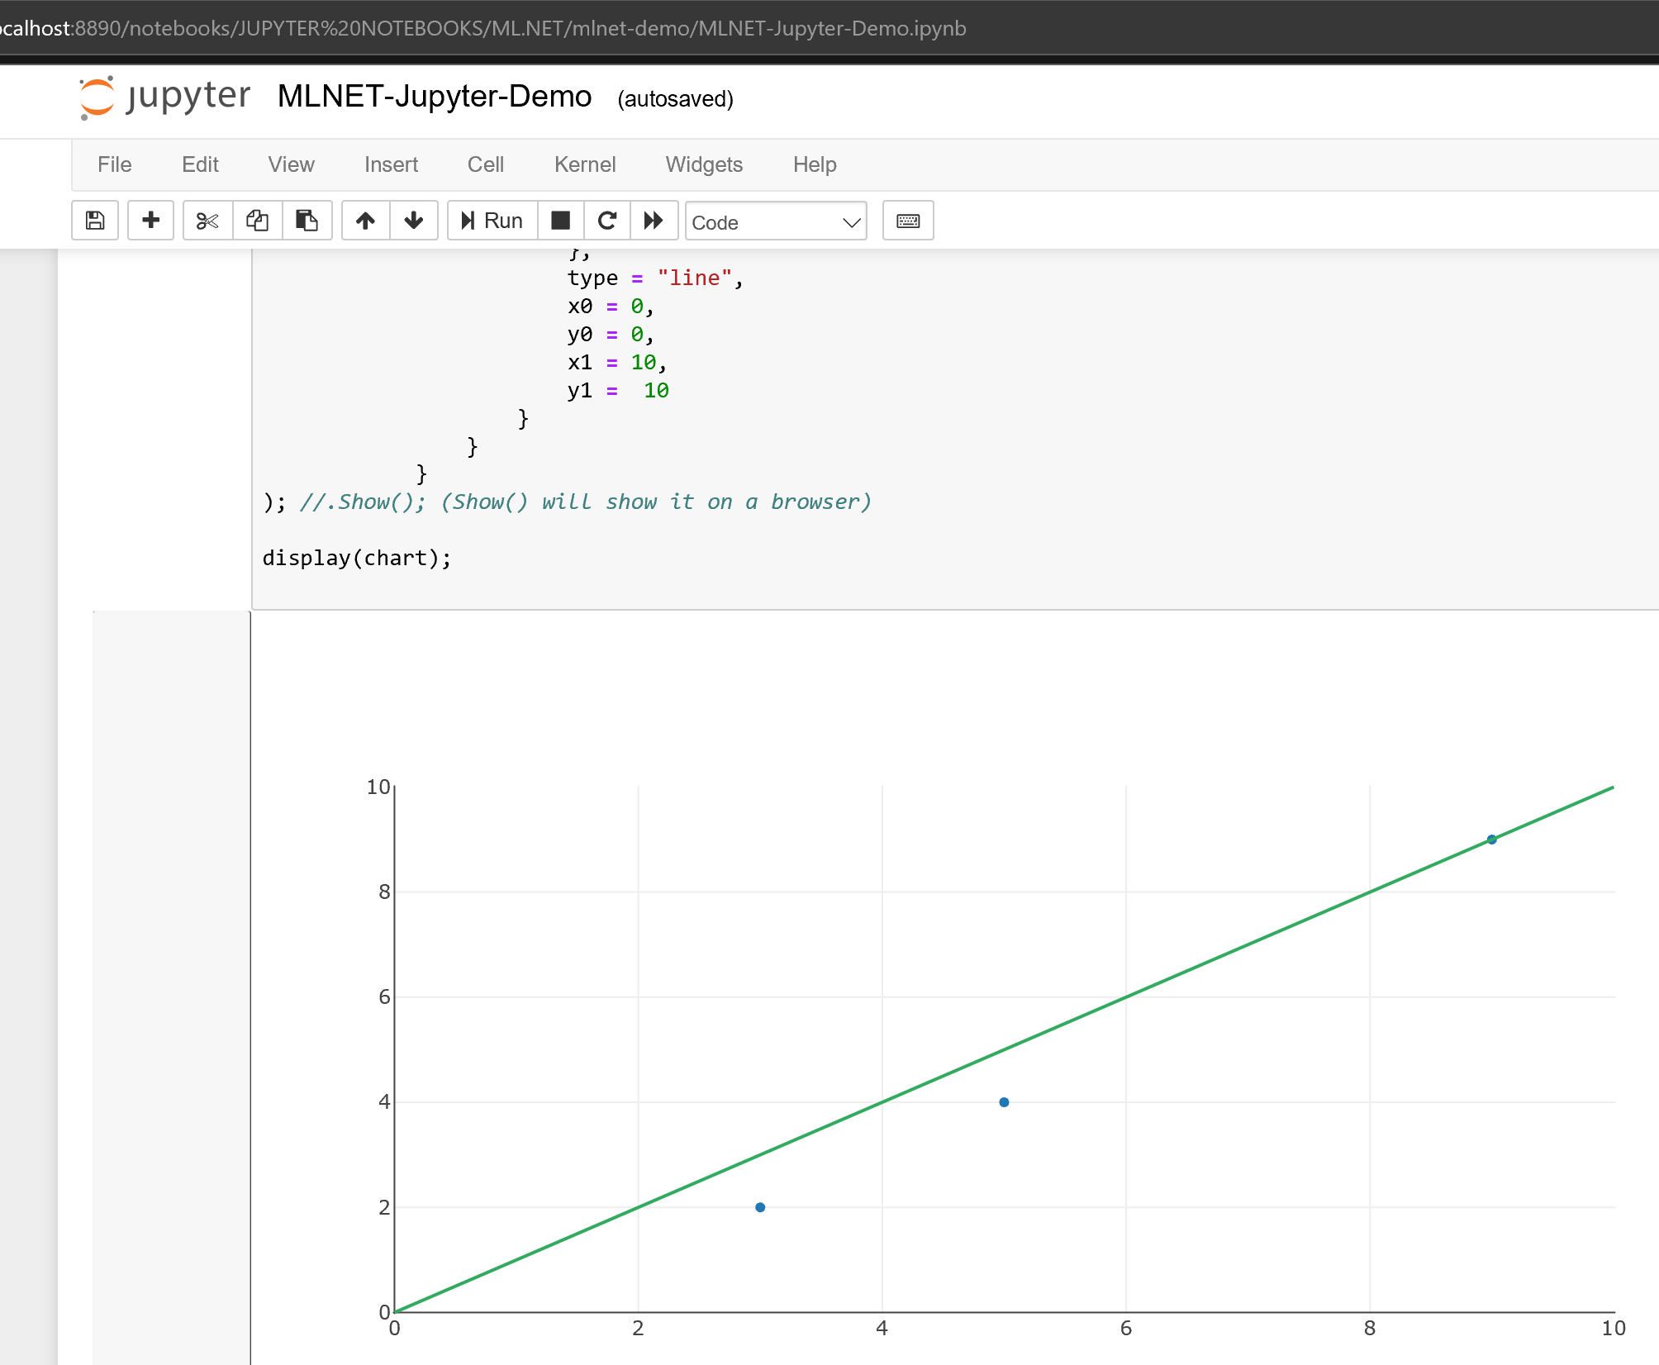Open the Cell menu
1659x1365 pixels.
[x=485, y=164]
